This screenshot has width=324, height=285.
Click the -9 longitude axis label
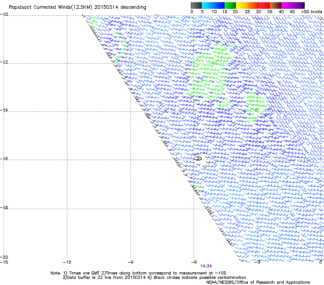(x=130, y=262)
